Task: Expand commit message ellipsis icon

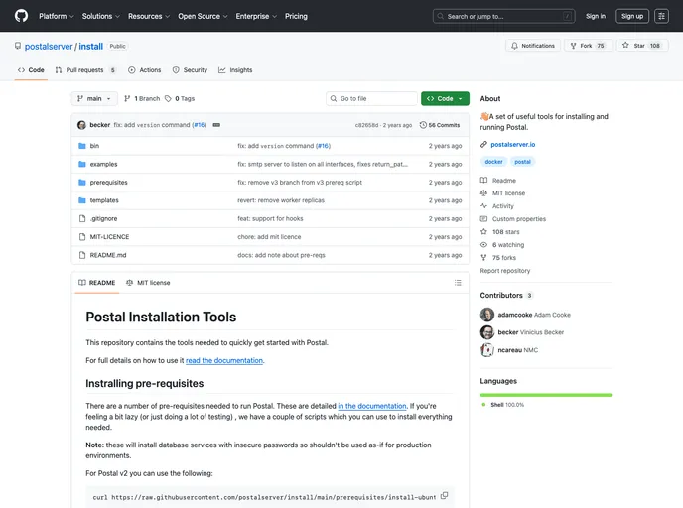Action: 216,125
